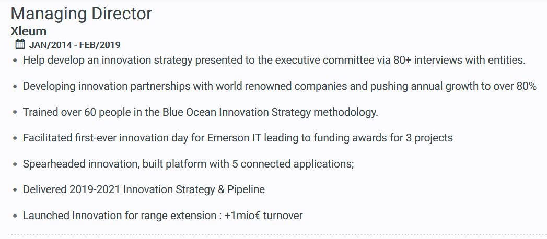This screenshot has width=547, height=239.
Task: Click the bullet before 'Spearheaded innovation'
Action: click(x=15, y=164)
